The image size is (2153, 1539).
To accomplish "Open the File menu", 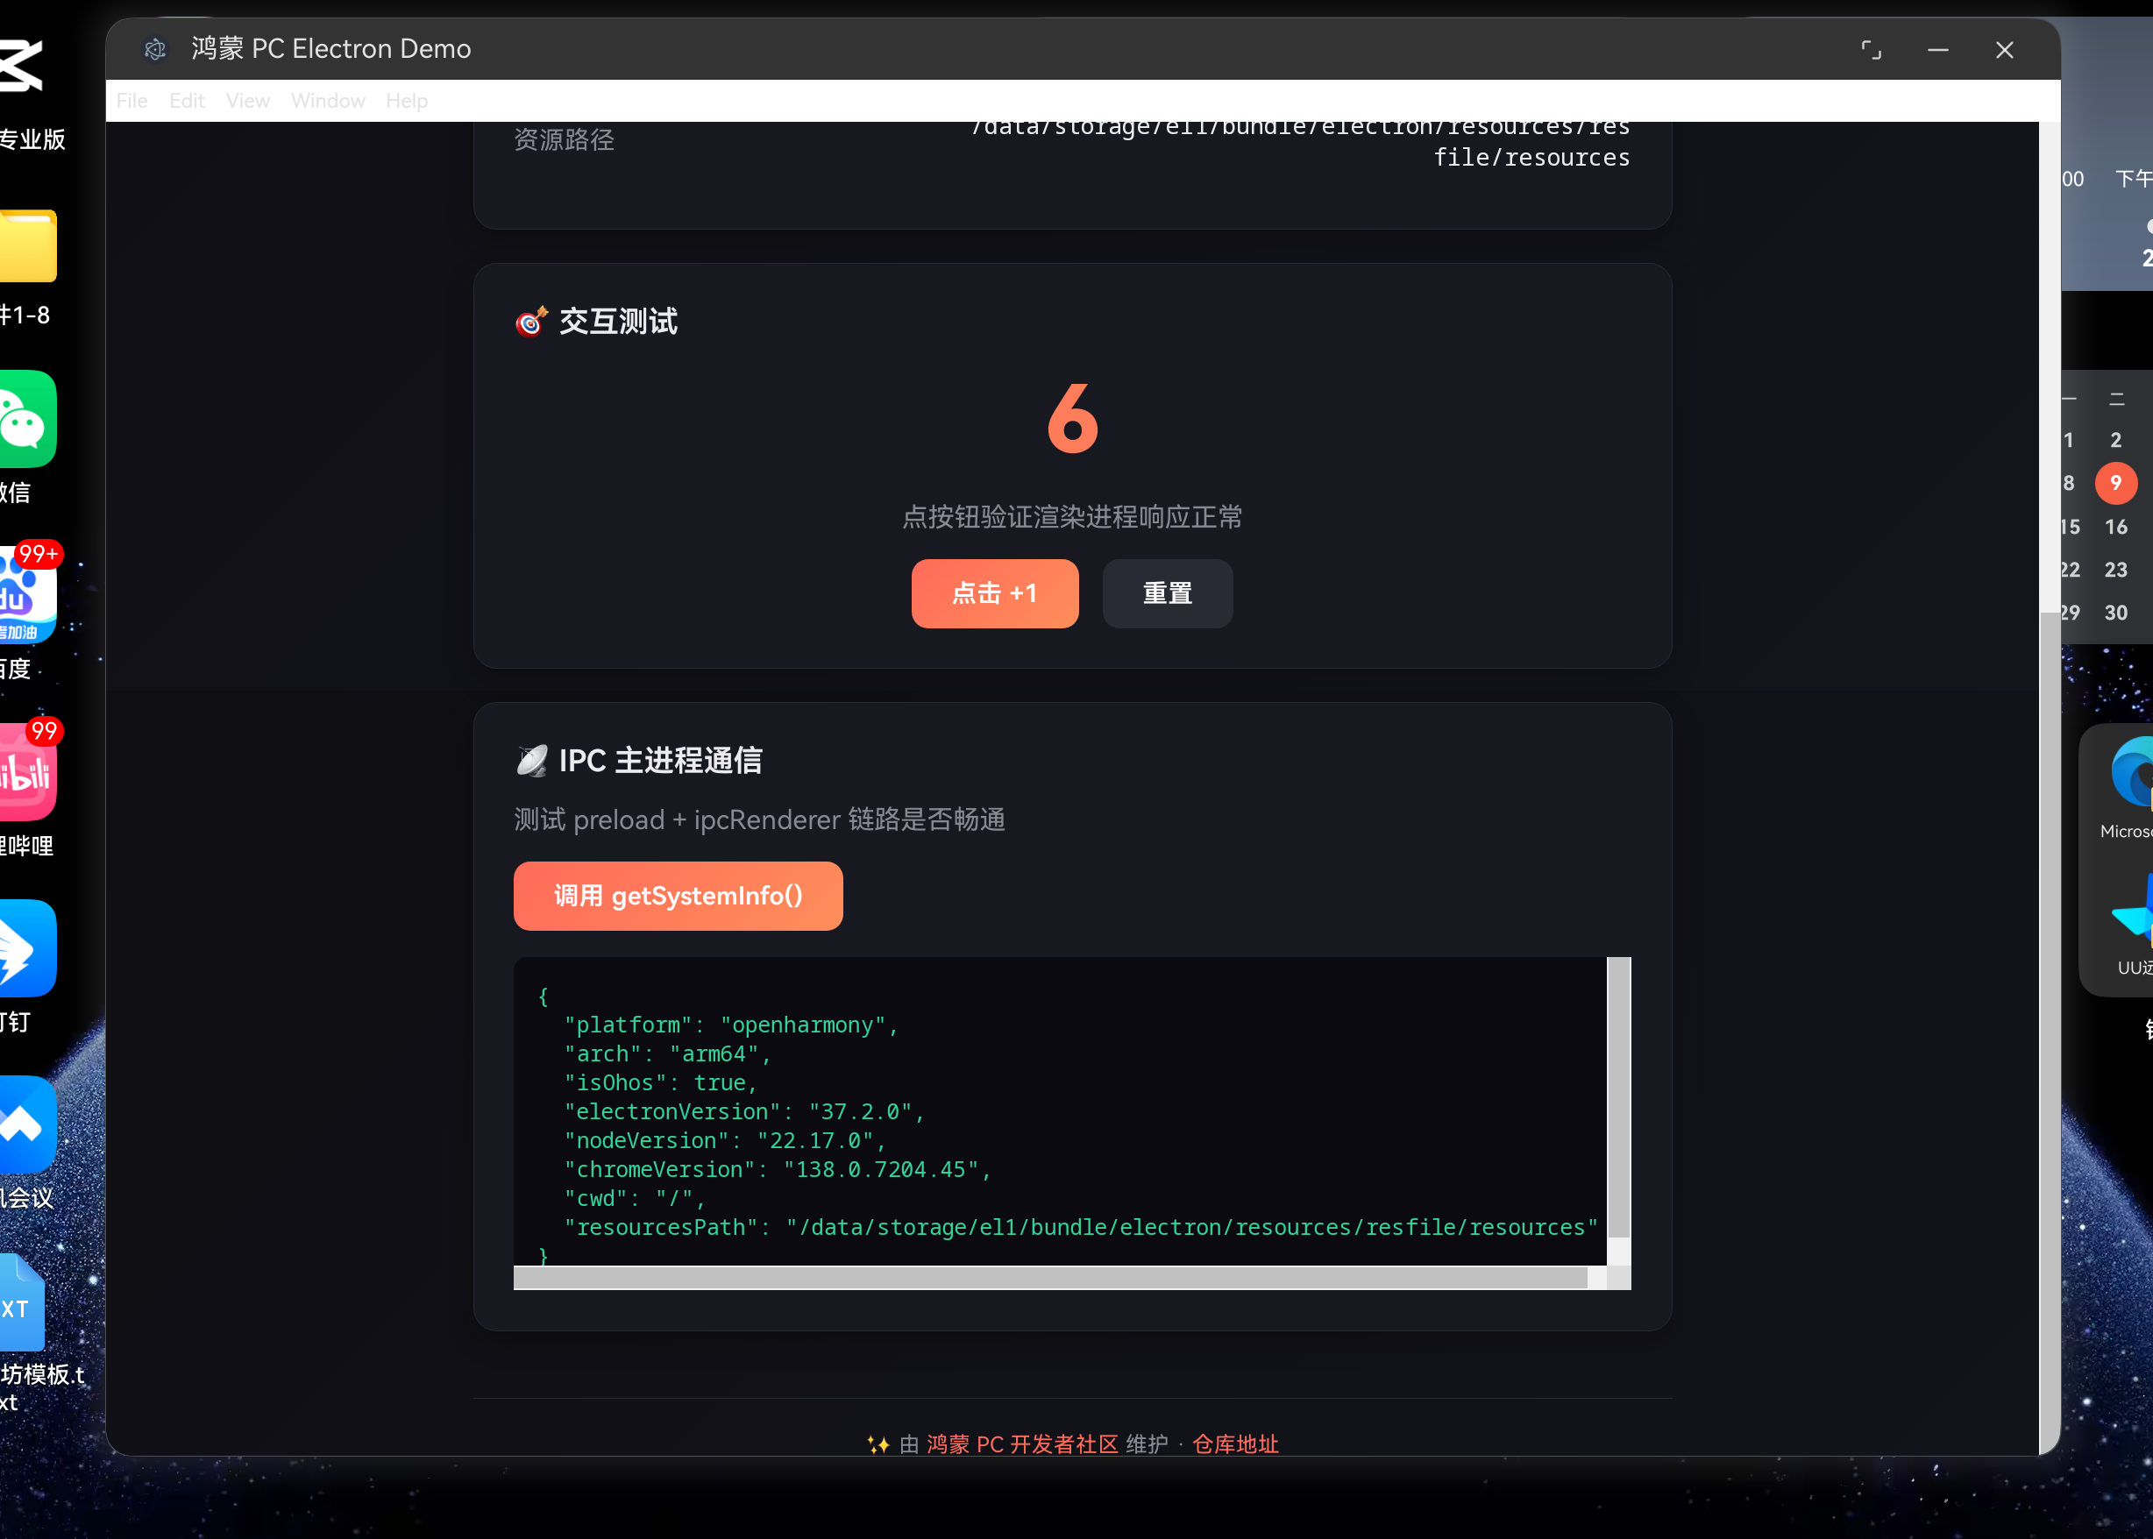I will coord(131,101).
